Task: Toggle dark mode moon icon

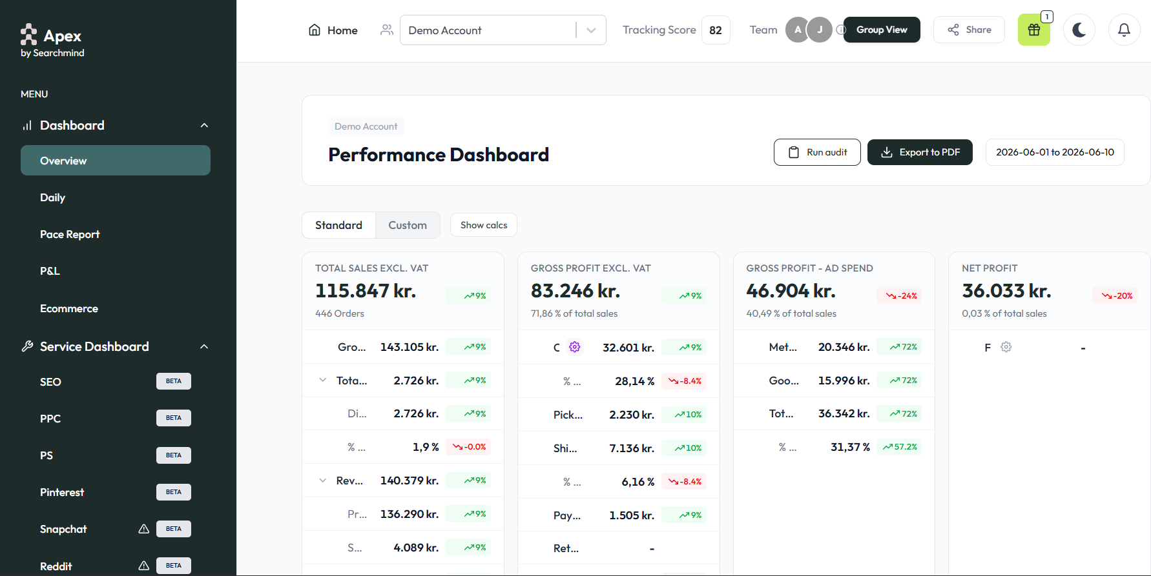Action: pyautogui.click(x=1079, y=30)
